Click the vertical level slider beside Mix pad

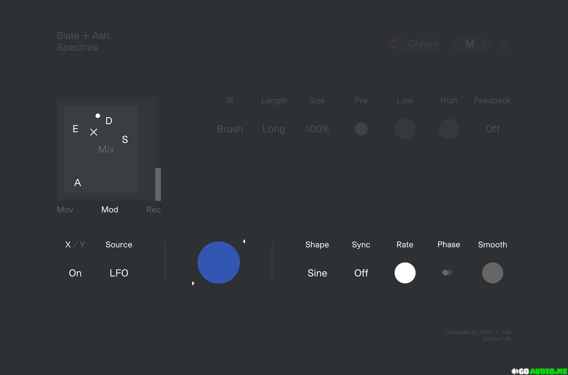pos(158,184)
